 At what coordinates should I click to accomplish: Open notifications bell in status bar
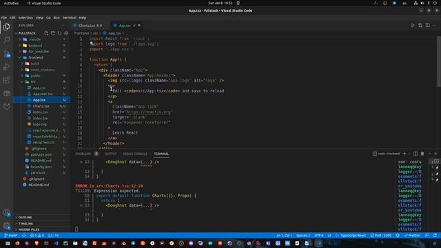435,236
